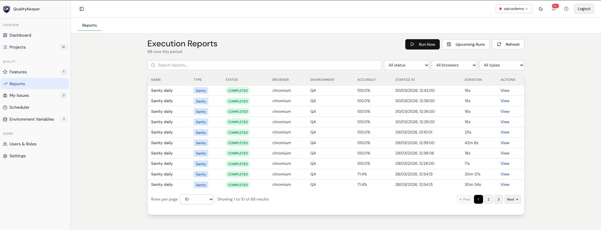Focus the Search reports input field
This screenshot has height=230, width=601.
[264, 65]
